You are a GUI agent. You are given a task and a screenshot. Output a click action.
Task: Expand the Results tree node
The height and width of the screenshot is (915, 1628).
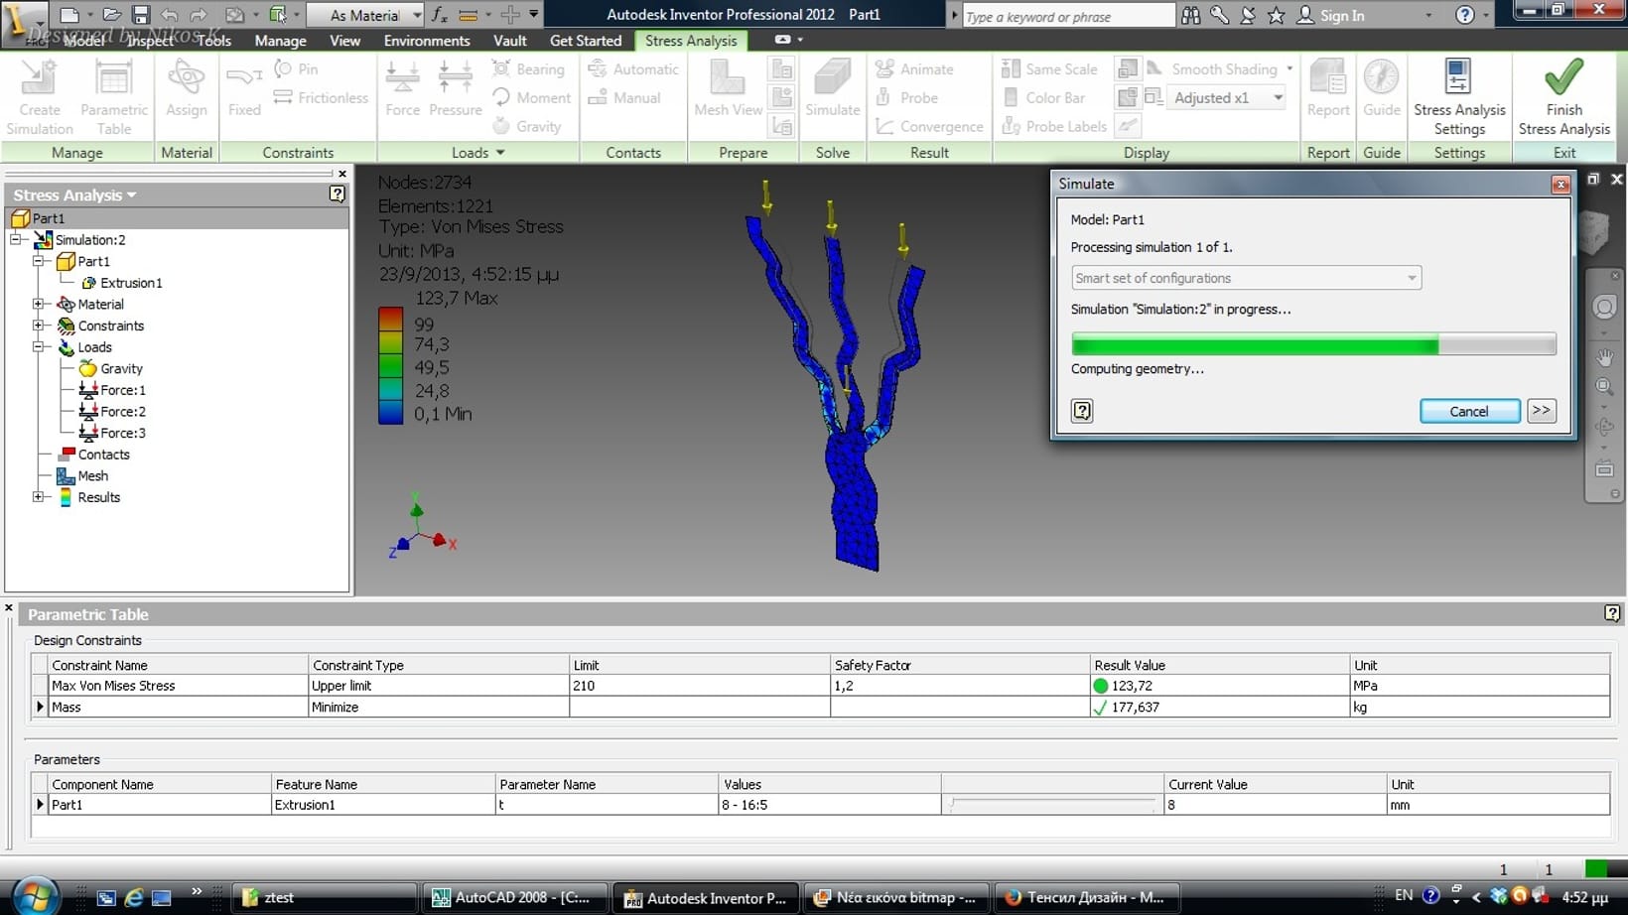(x=39, y=497)
